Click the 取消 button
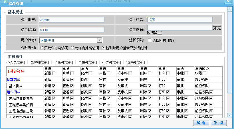Screen dimensions: 234x129 point(219,123)
